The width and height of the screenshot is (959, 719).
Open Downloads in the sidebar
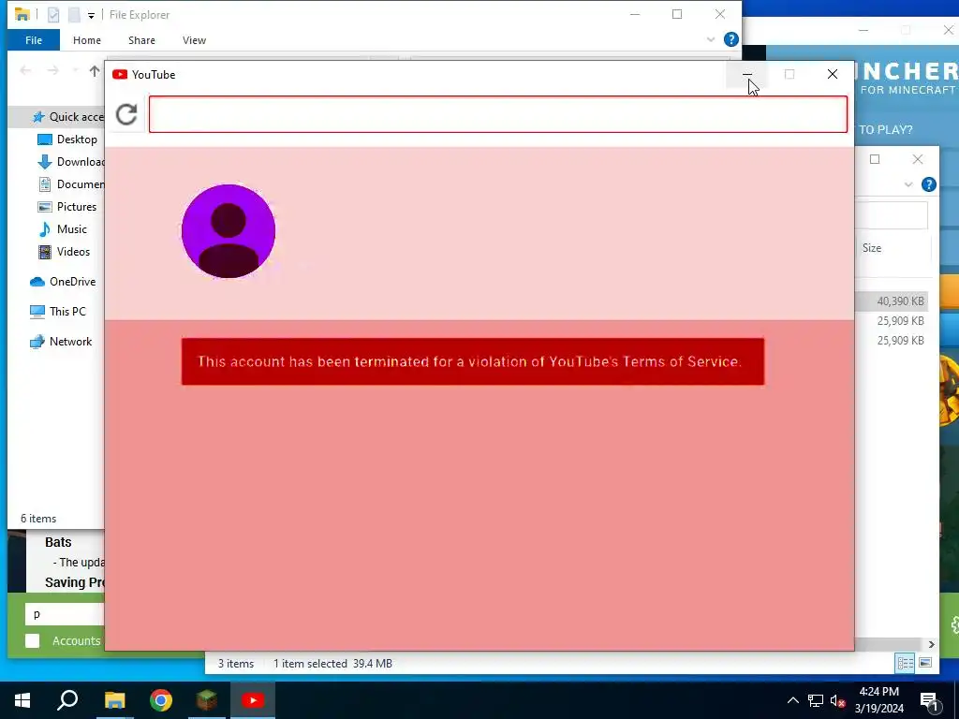point(70,162)
